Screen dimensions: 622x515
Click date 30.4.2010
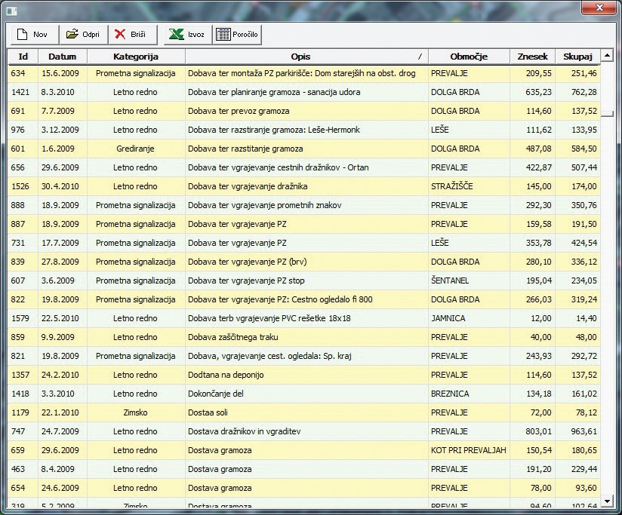60,186
